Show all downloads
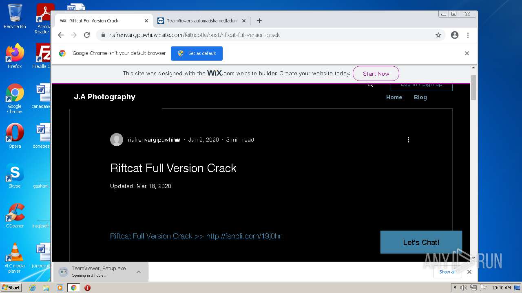The width and height of the screenshot is (522, 293). pyautogui.click(x=447, y=272)
